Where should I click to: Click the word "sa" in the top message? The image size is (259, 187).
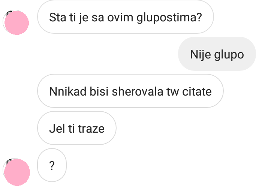click(x=97, y=18)
